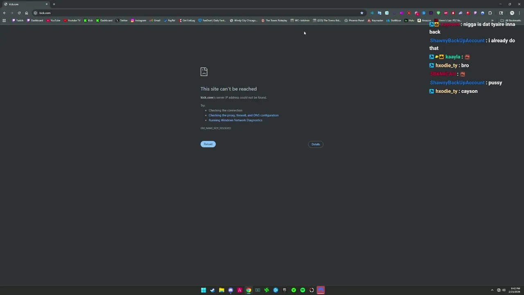Open Steam from the taskbar
The height and width of the screenshot is (295, 524).
coord(212,290)
